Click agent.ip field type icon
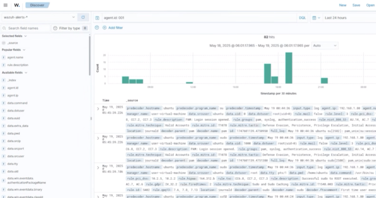This screenshot has width=376, height=198. tap(4, 95)
